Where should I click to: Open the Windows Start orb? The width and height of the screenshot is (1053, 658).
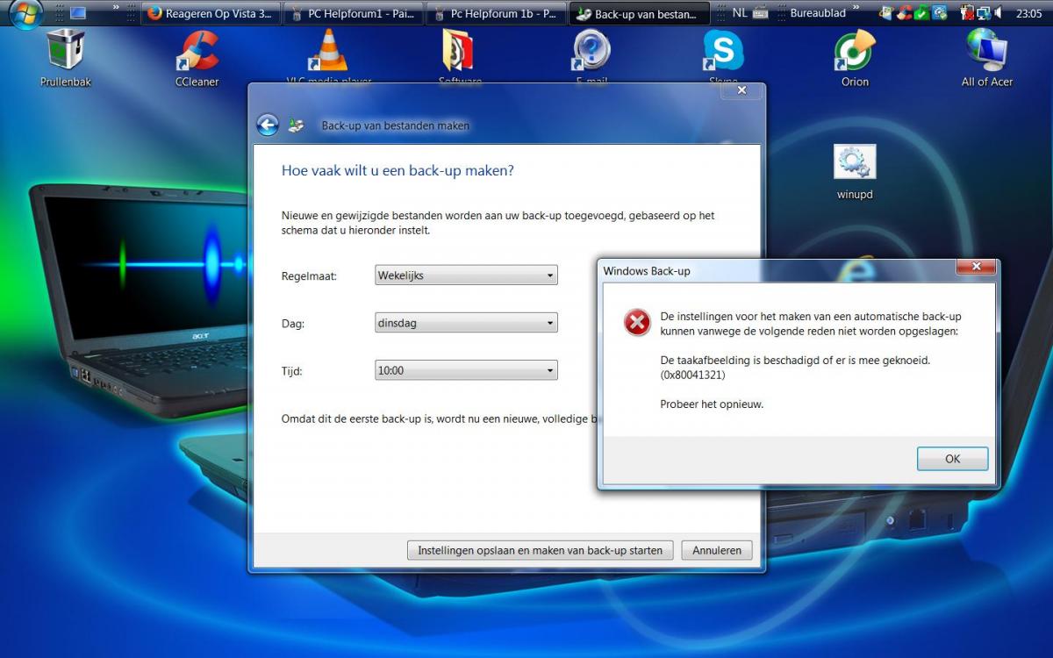25,13
